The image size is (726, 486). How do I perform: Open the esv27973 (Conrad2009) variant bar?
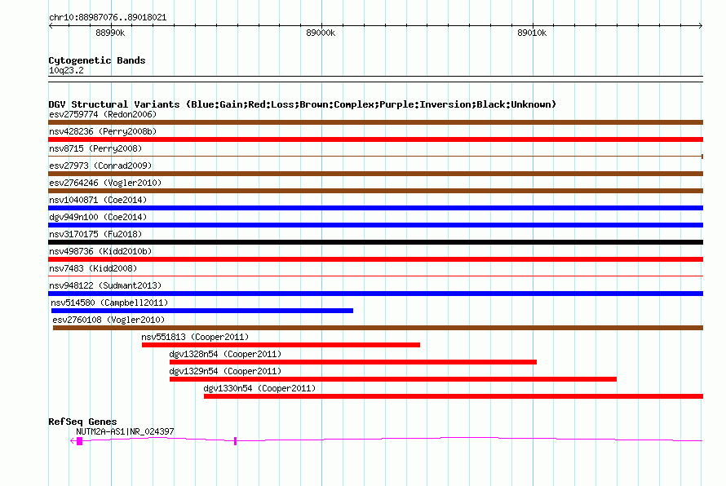[375, 174]
